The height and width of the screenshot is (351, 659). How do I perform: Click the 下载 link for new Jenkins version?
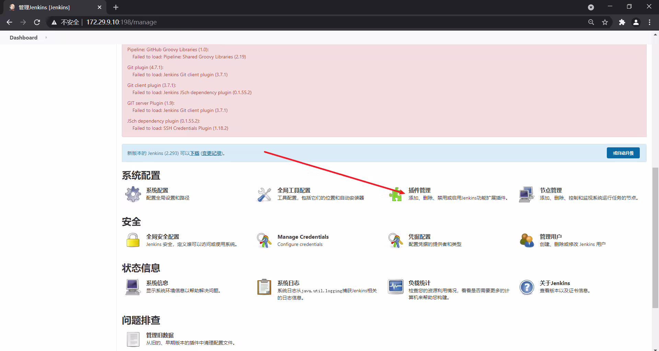pos(195,153)
